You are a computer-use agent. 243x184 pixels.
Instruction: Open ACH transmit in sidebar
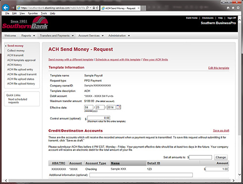click(x=15, y=55)
